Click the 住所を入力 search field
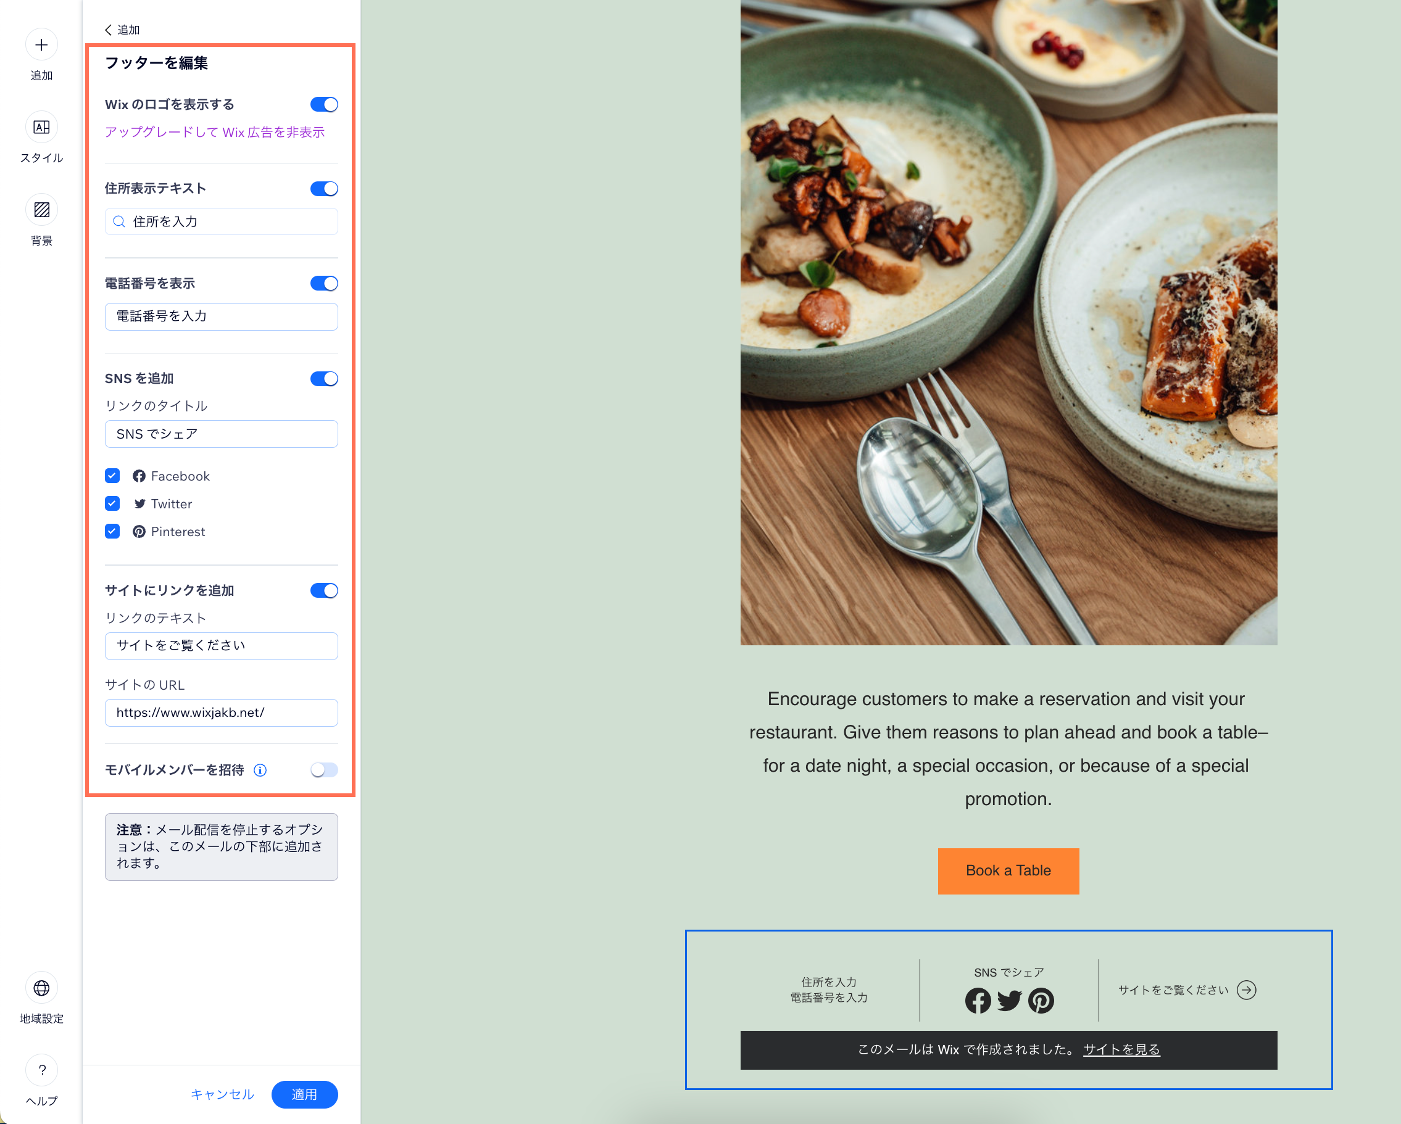This screenshot has width=1401, height=1124. (x=222, y=221)
